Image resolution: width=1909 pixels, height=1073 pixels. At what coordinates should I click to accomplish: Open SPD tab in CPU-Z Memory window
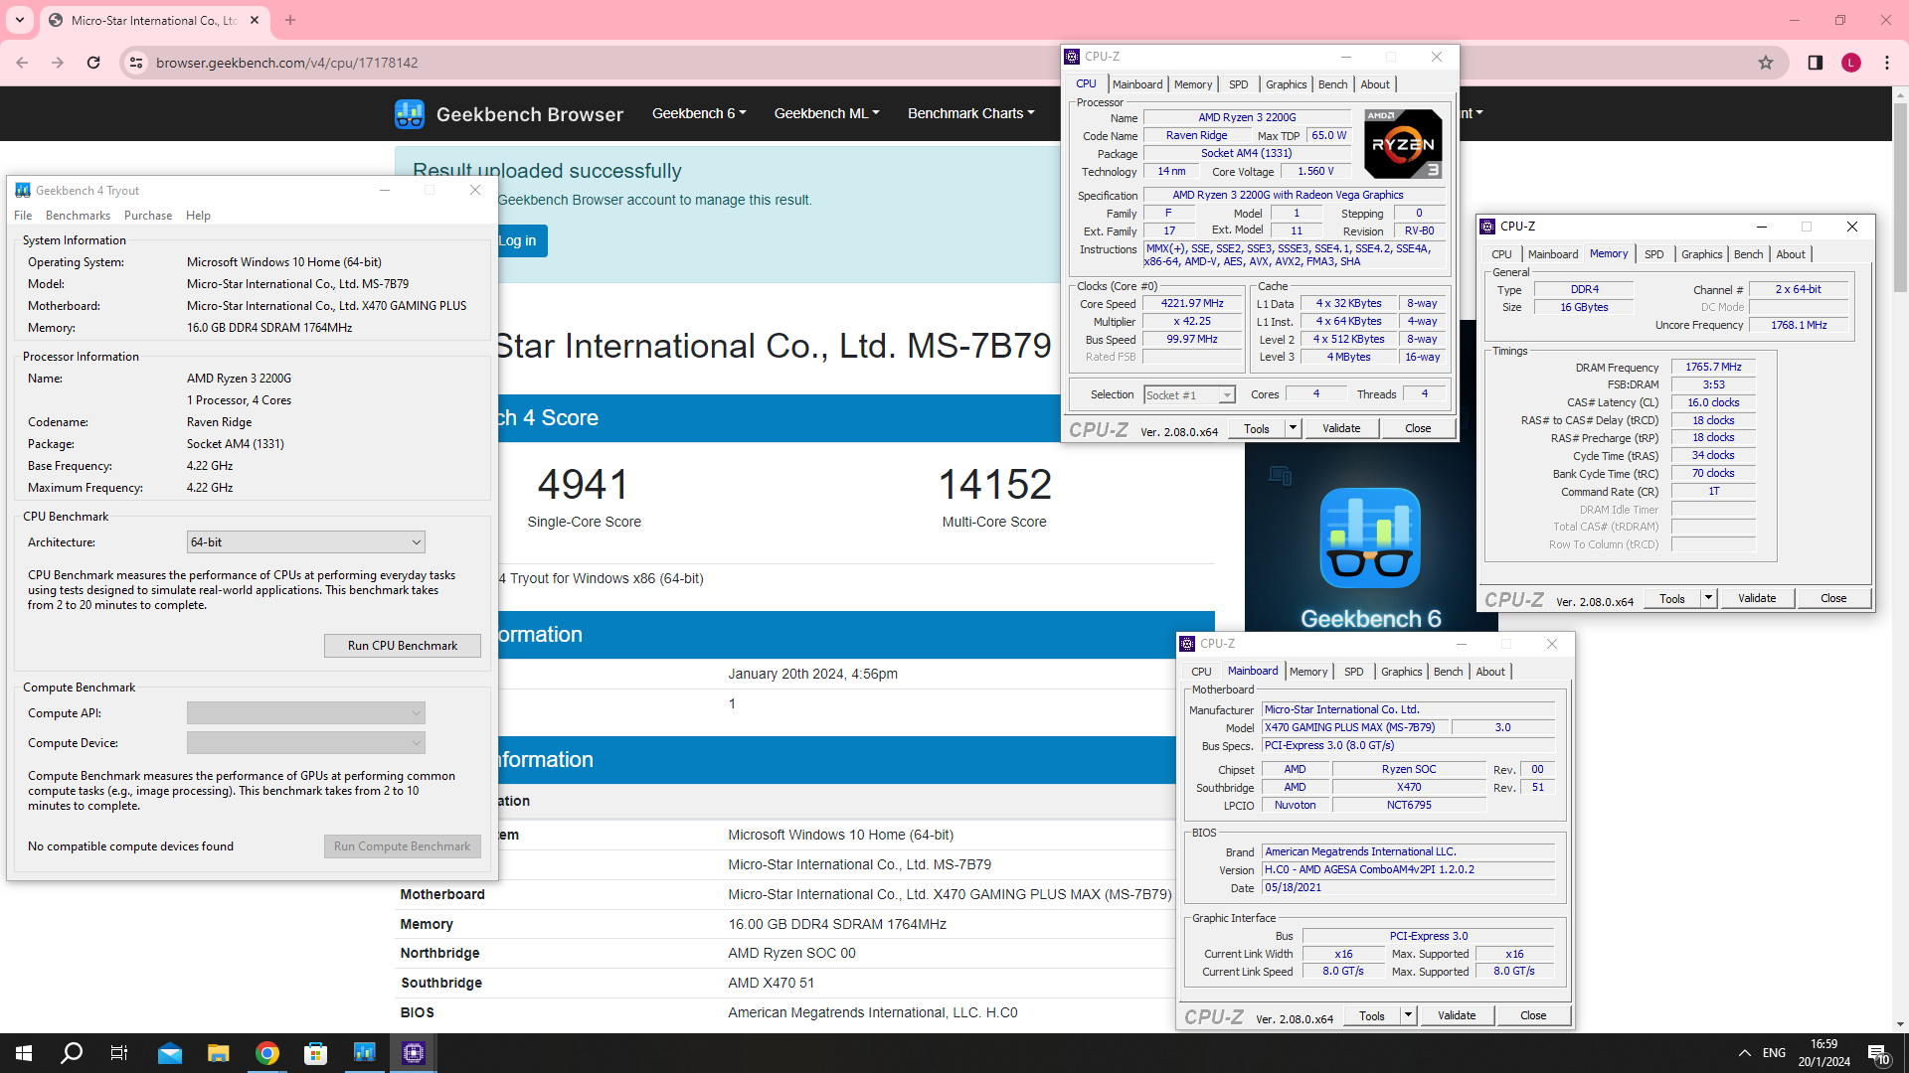click(1653, 254)
